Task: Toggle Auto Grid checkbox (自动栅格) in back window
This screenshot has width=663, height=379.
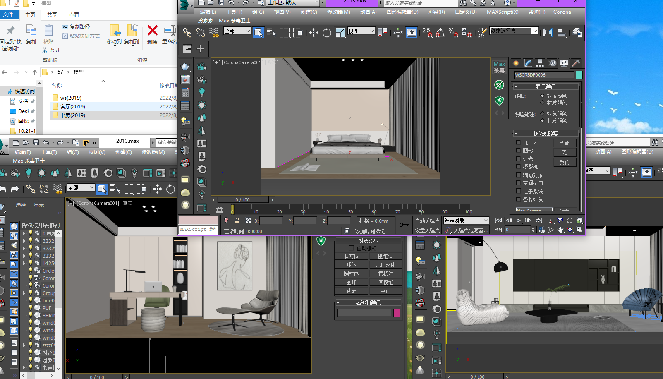Action: tap(351, 248)
